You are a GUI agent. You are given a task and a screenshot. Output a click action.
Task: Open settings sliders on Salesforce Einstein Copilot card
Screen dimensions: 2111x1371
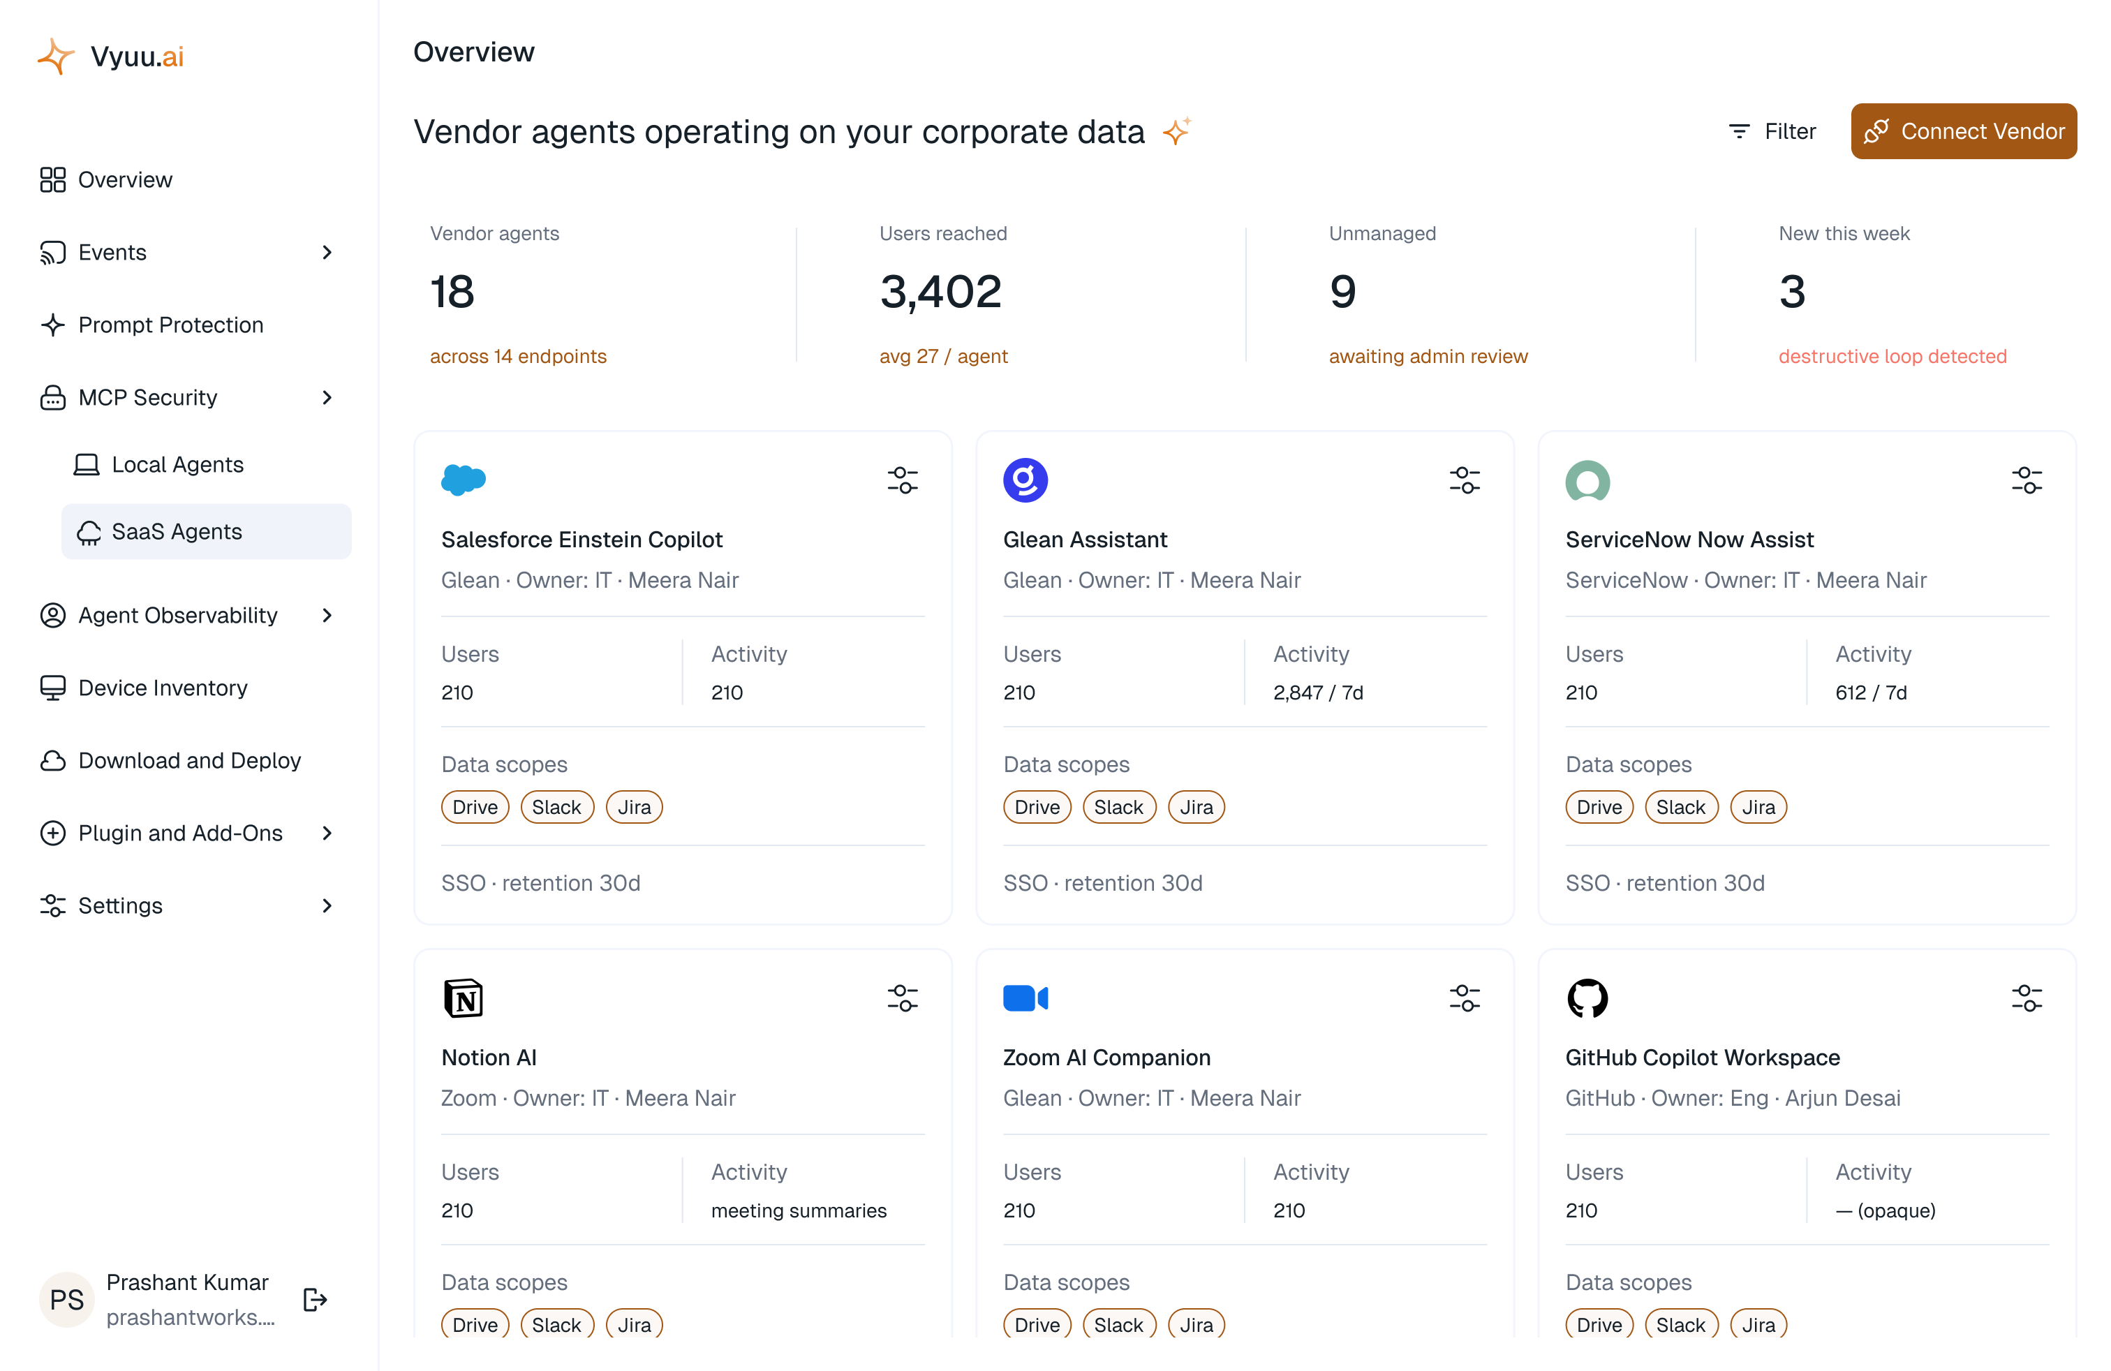(x=902, y=480)
